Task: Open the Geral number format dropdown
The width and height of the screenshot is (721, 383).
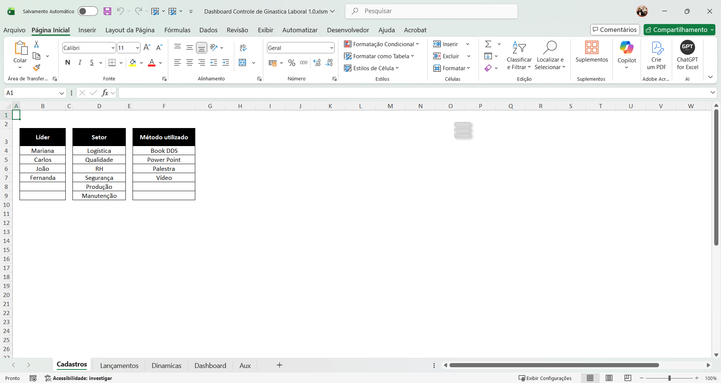Action: click(x=330, y=48)
